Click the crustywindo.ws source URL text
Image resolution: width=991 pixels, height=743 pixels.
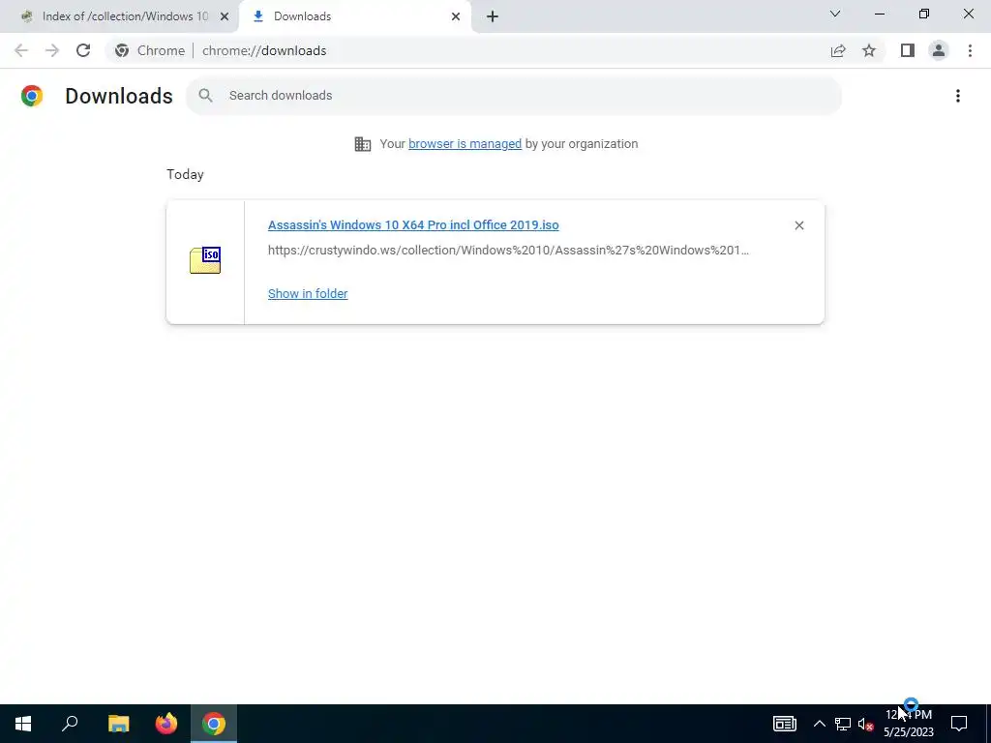[x=508, y=251]
